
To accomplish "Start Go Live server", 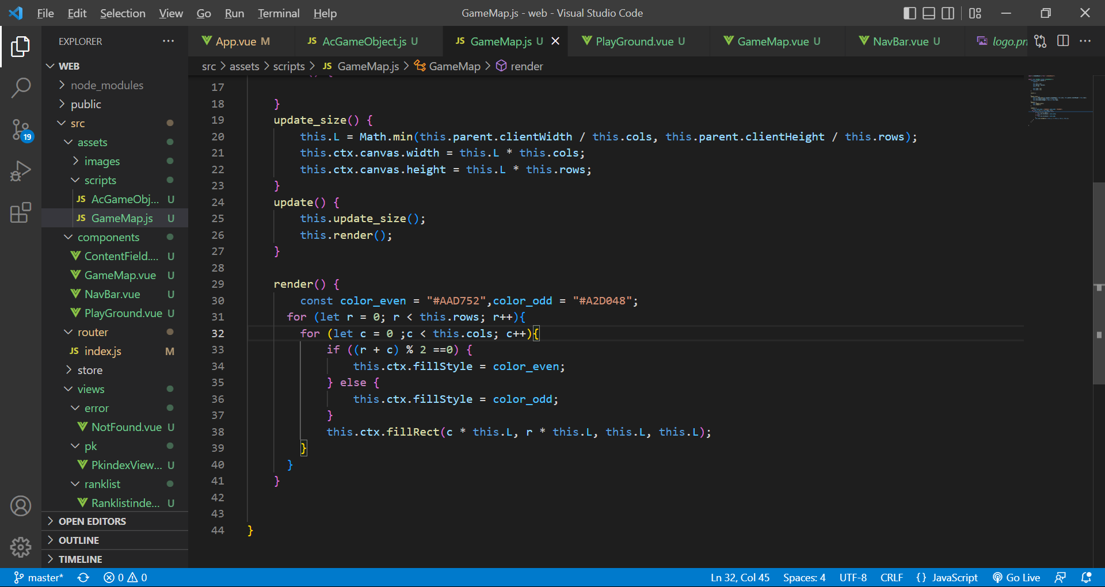I will [x=1016, y=577].
